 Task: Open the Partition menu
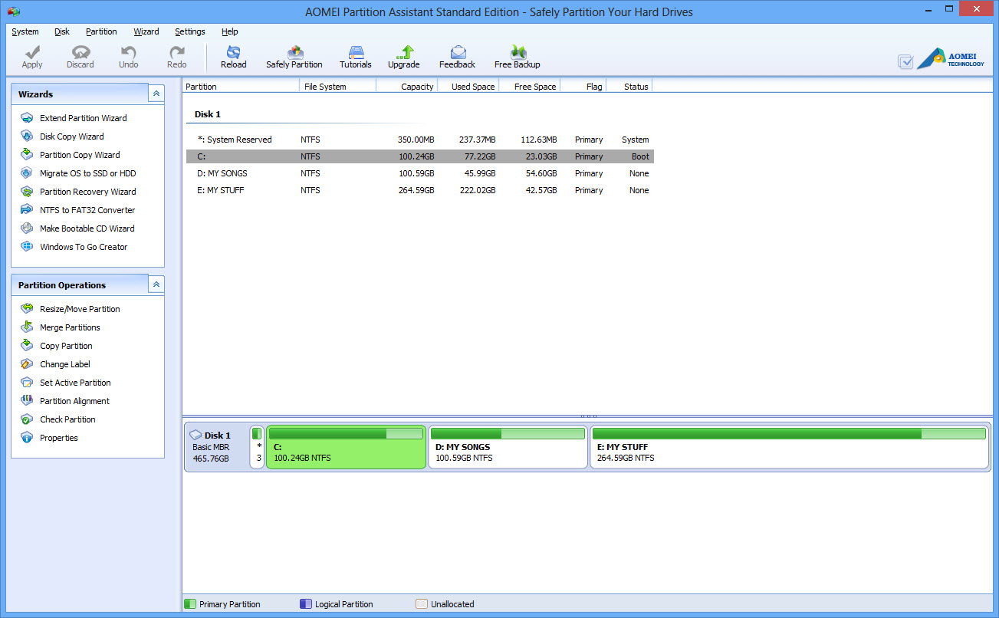(x=101, y=31)
